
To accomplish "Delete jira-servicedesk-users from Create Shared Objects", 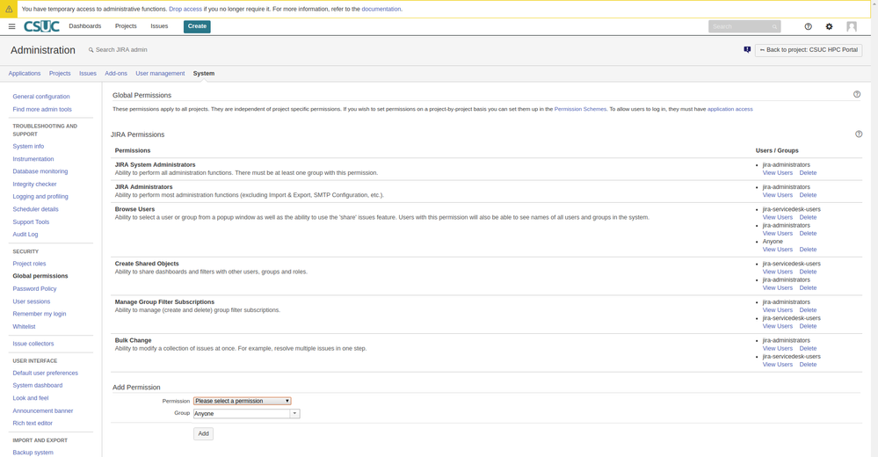I will [808, 272].
